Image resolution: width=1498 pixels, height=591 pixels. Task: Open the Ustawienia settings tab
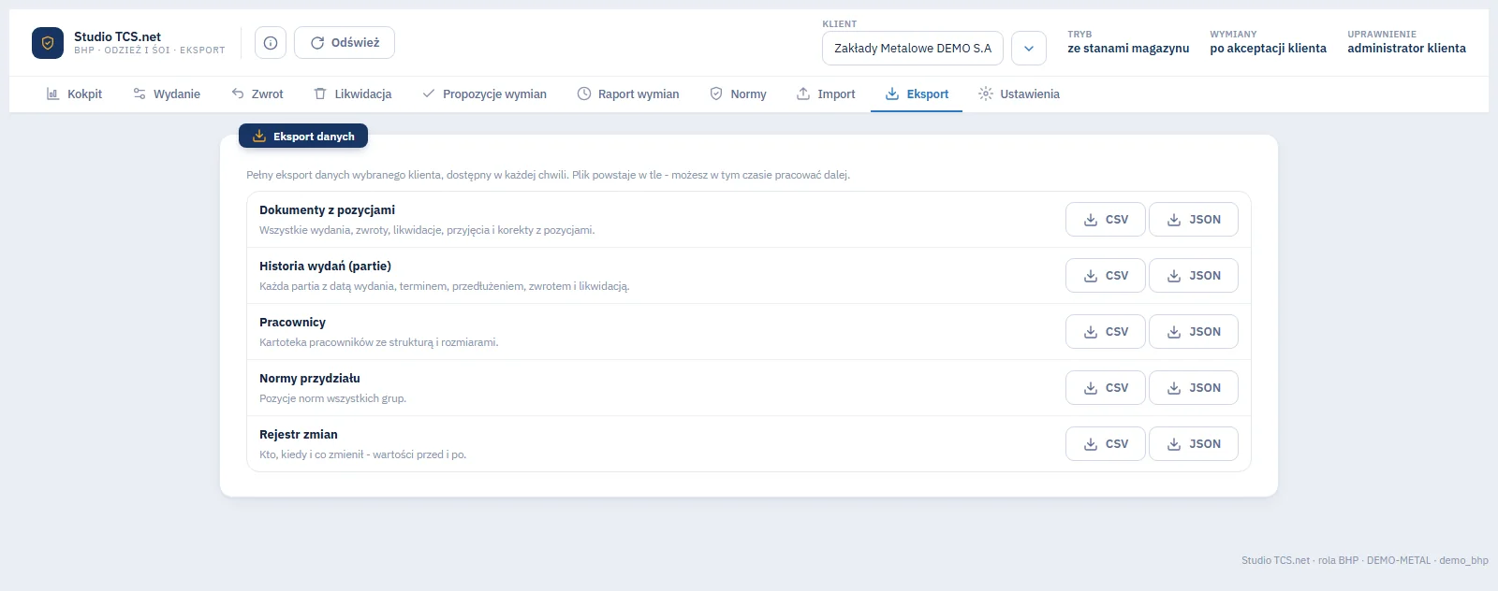(x=1019, y=94)
